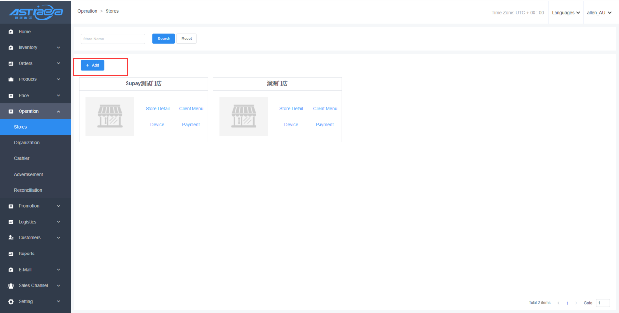The width and height of the screenshot is (619, 313).
Task: Focus the Store Name search field
Action: click(112, 39)
